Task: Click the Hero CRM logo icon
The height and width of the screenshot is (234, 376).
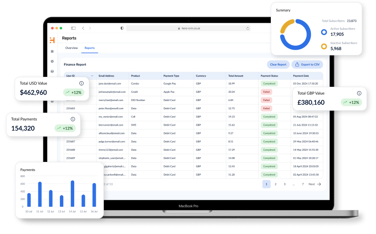Action: click(x=52, y=40)
